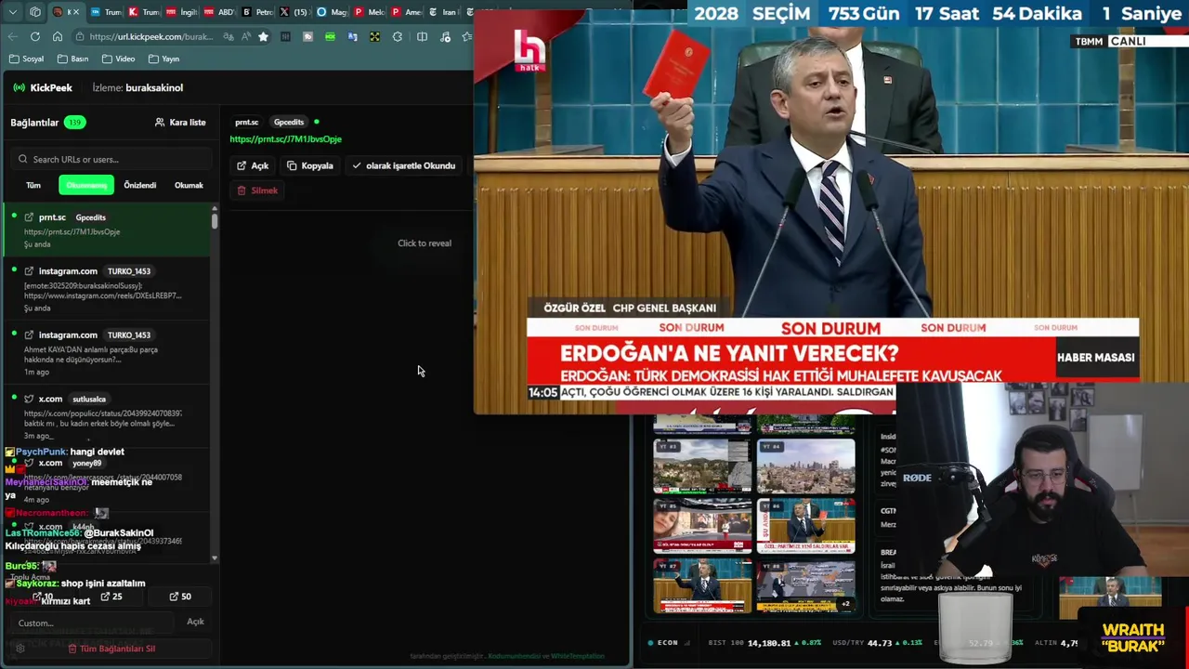Switch to the Petro browser tab
Viewport: 1189px width, 669px height.
[257, 12]
